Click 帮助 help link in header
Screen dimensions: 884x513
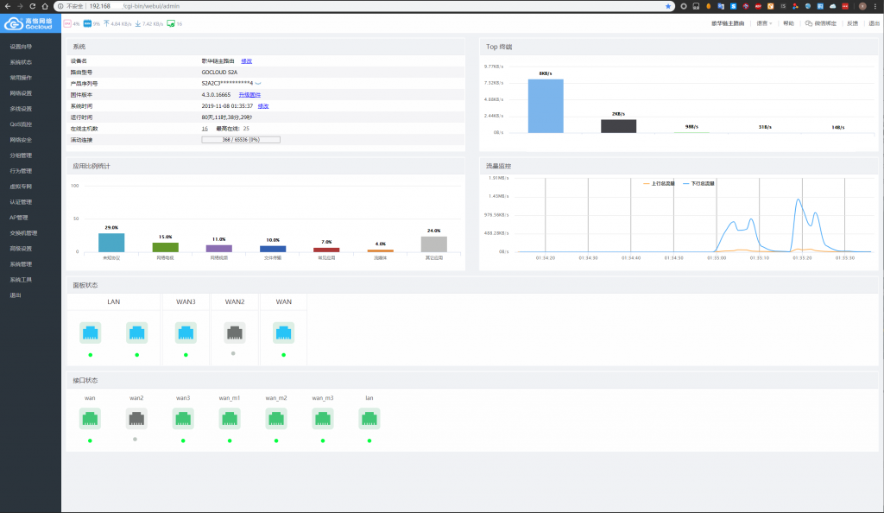788,23
